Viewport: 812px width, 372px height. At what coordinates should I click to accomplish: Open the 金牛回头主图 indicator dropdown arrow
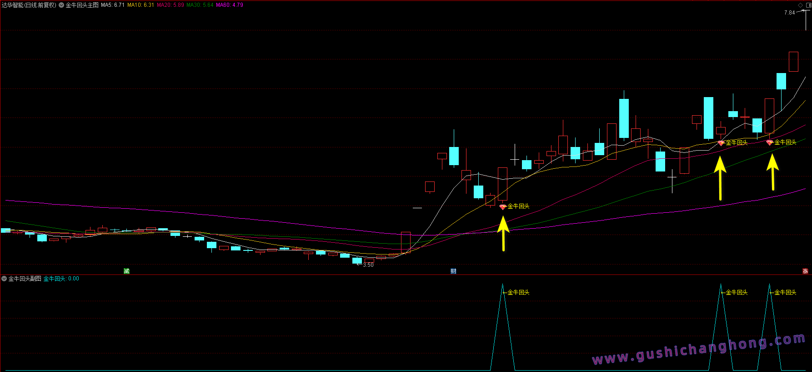click(x=61, y=5)
